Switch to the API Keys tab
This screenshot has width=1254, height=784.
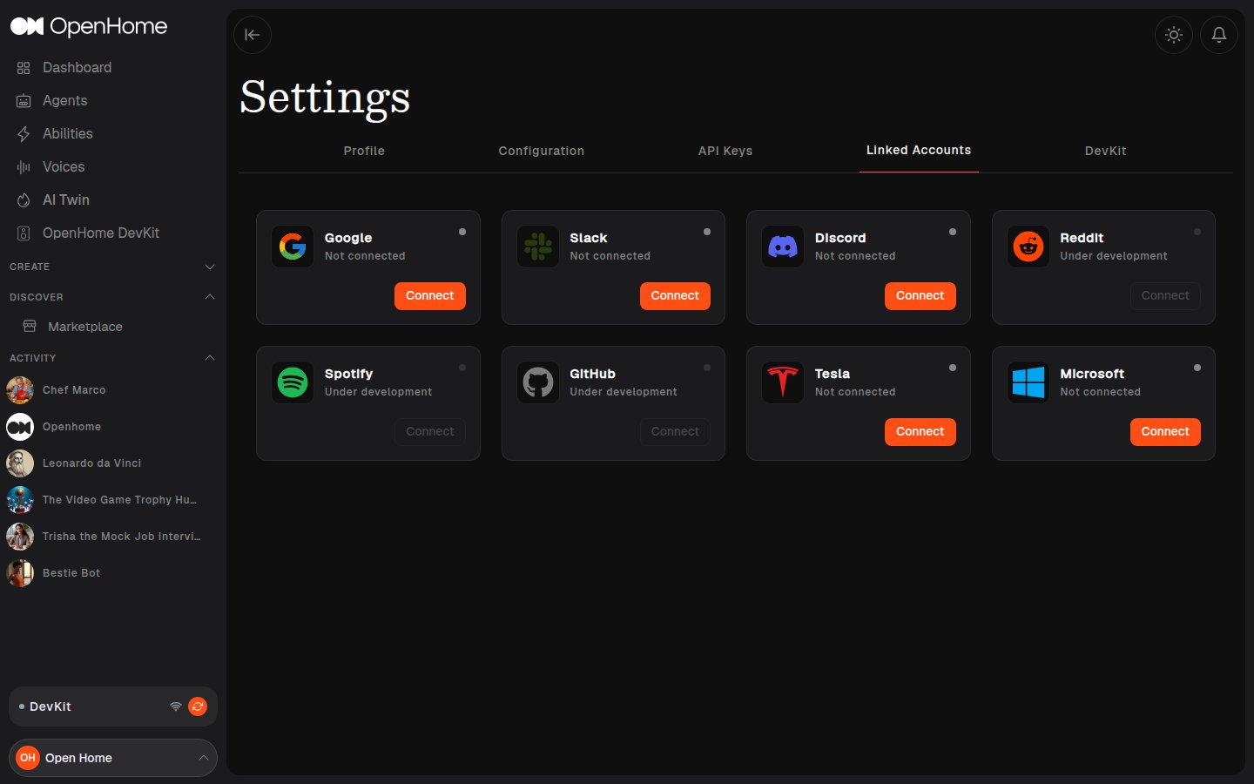(x=725, y=151)
